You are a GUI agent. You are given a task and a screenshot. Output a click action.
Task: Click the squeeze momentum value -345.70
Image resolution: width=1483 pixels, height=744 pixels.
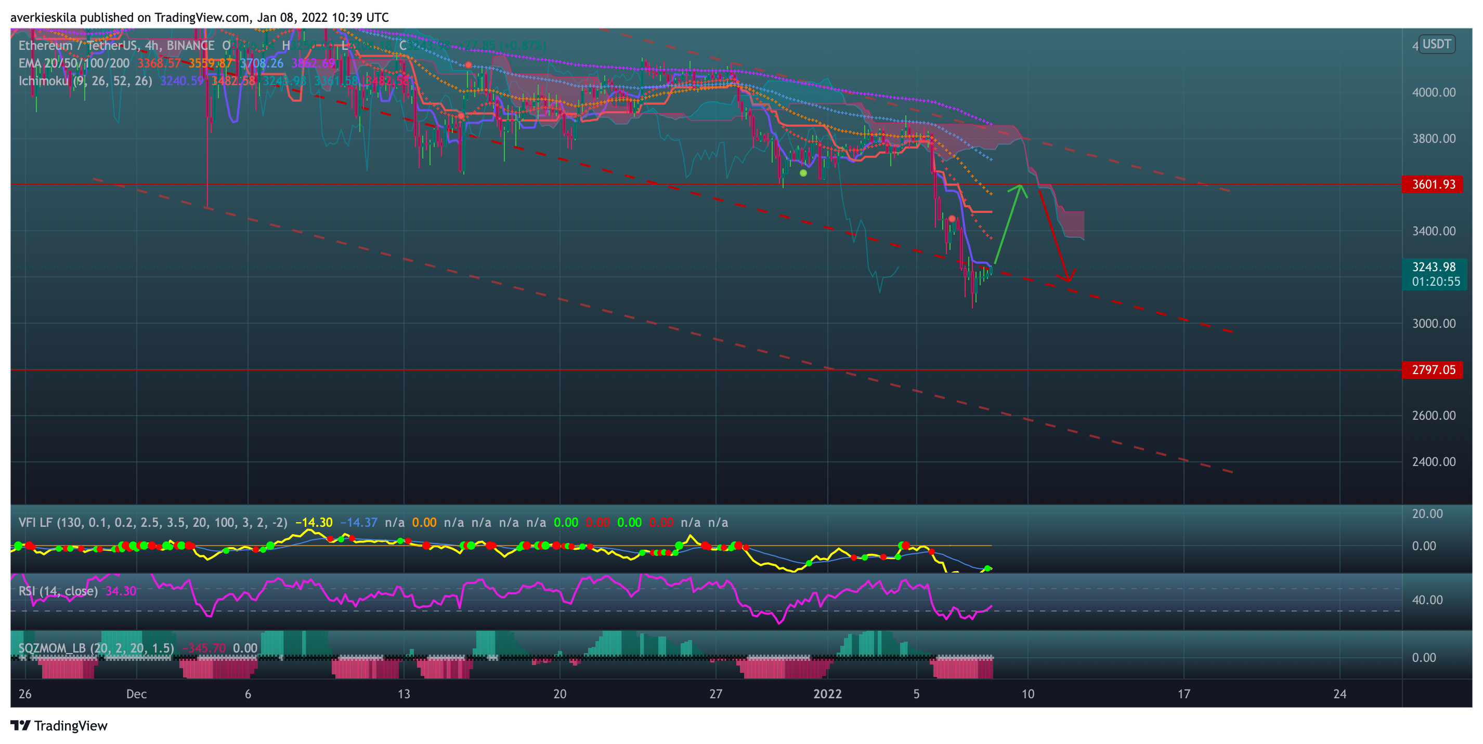204,648
